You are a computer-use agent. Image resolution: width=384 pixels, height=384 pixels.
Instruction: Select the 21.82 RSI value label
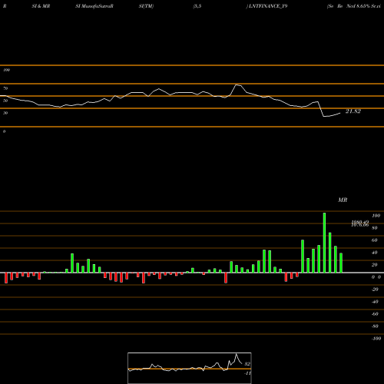[353, 111]
